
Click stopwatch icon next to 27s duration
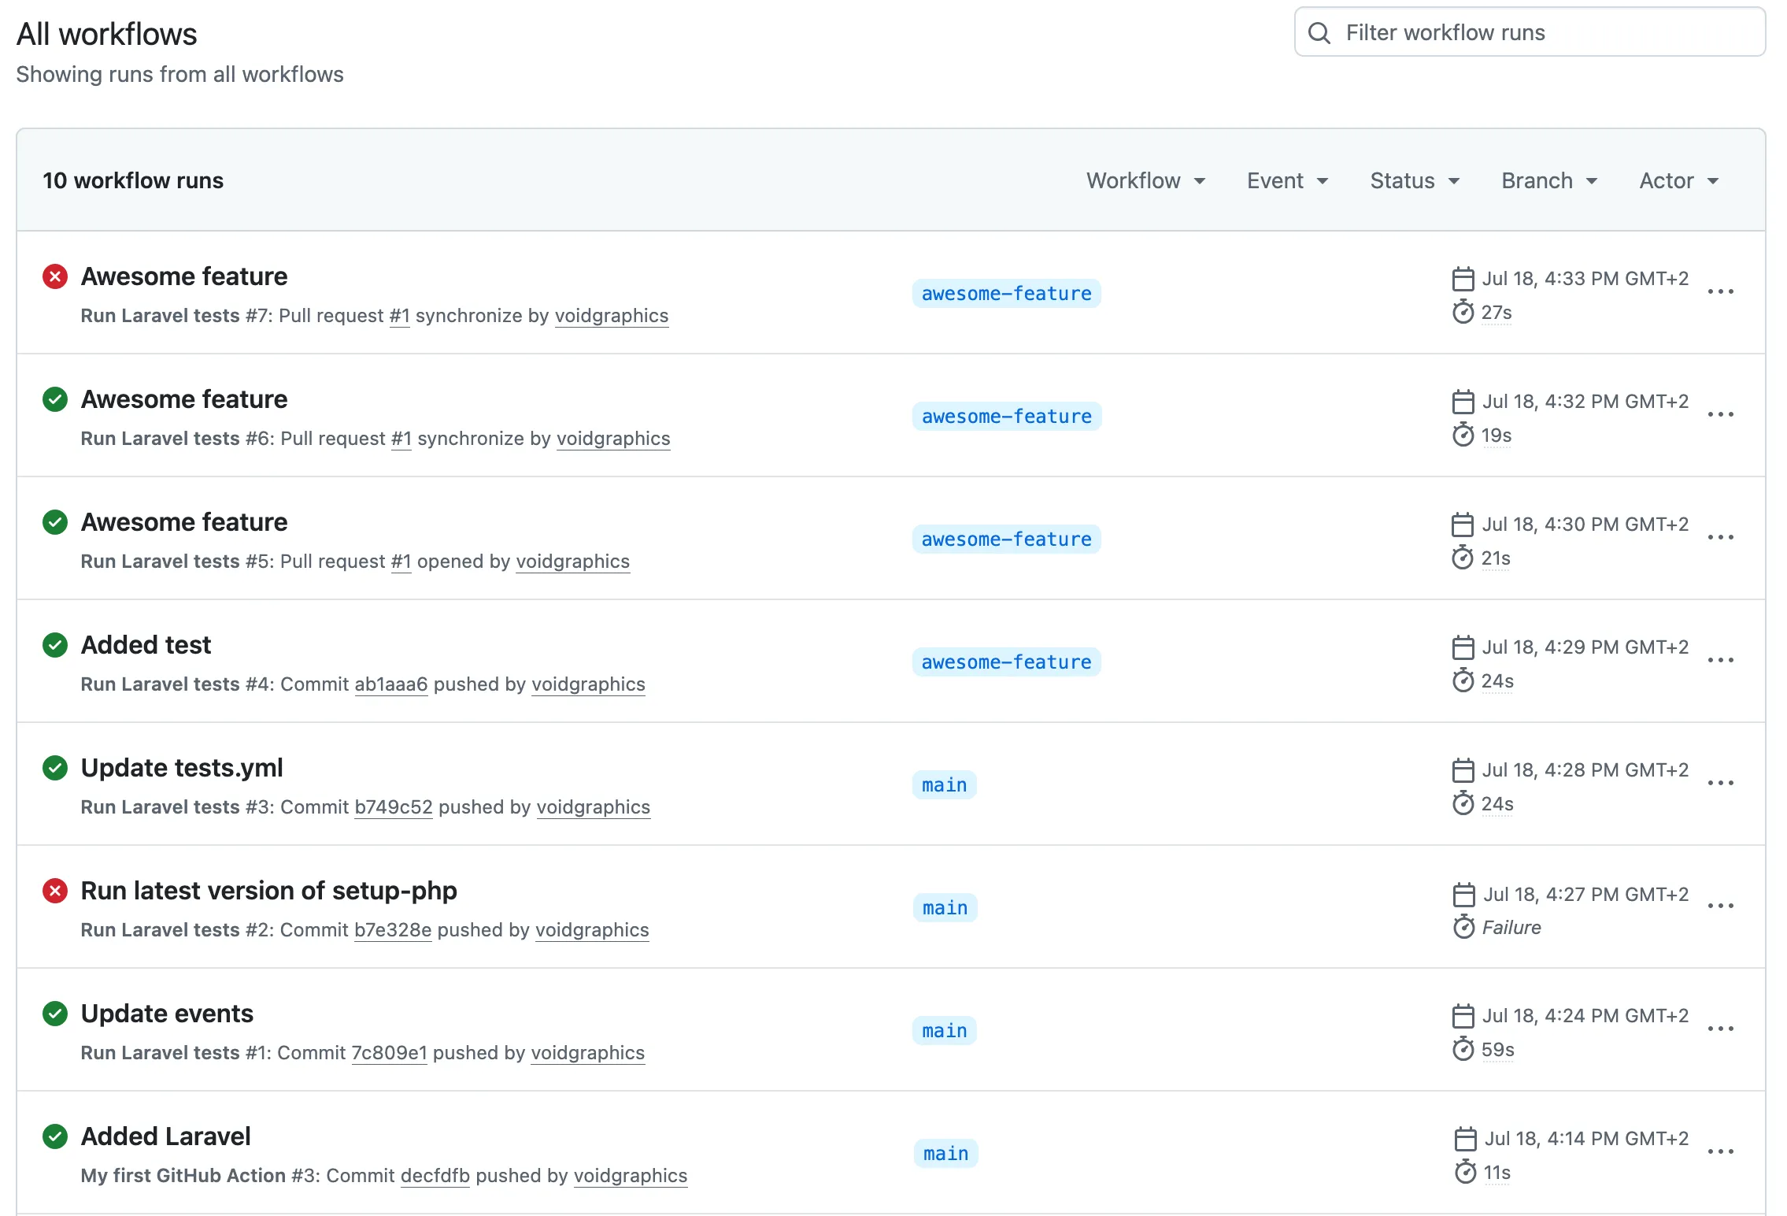tap(1463, 313)
